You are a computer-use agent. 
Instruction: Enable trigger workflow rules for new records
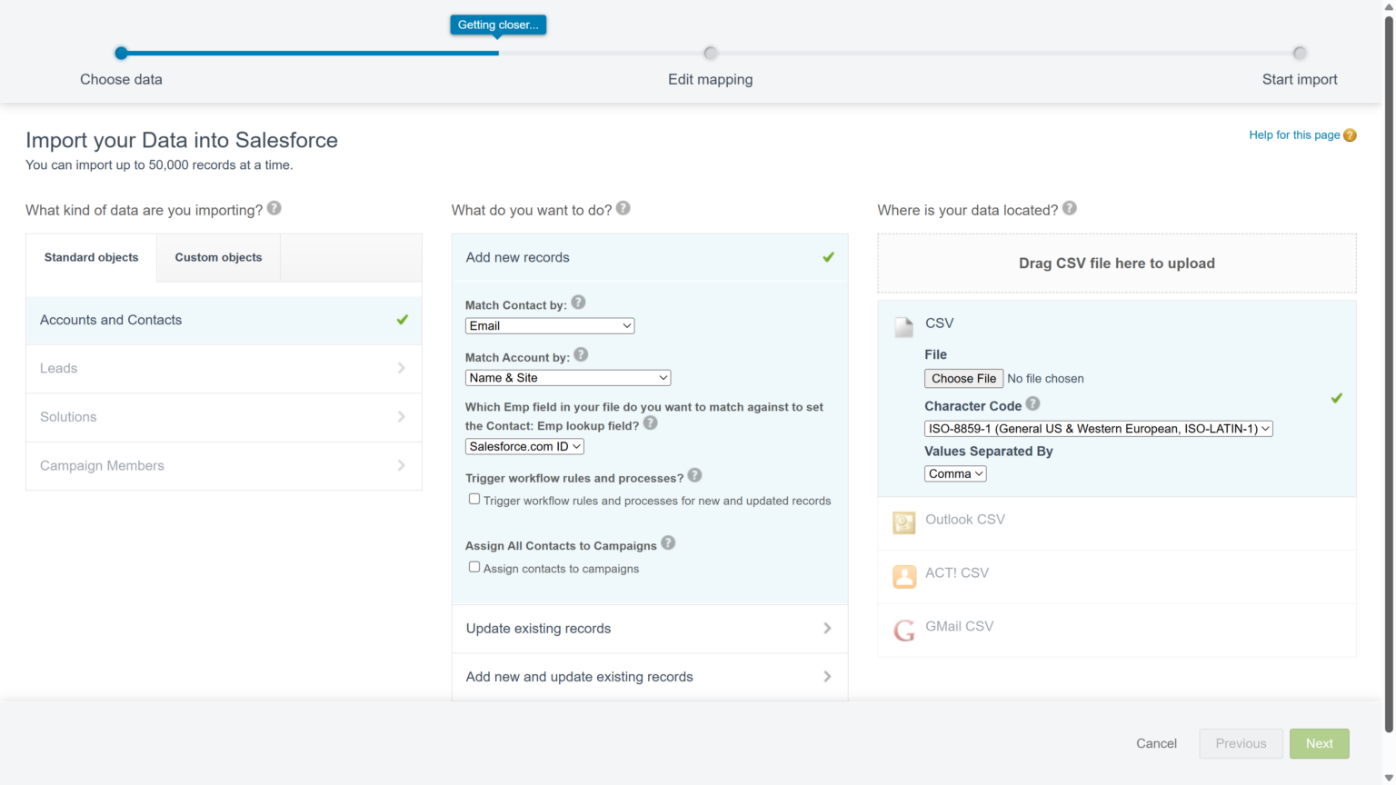474,499
